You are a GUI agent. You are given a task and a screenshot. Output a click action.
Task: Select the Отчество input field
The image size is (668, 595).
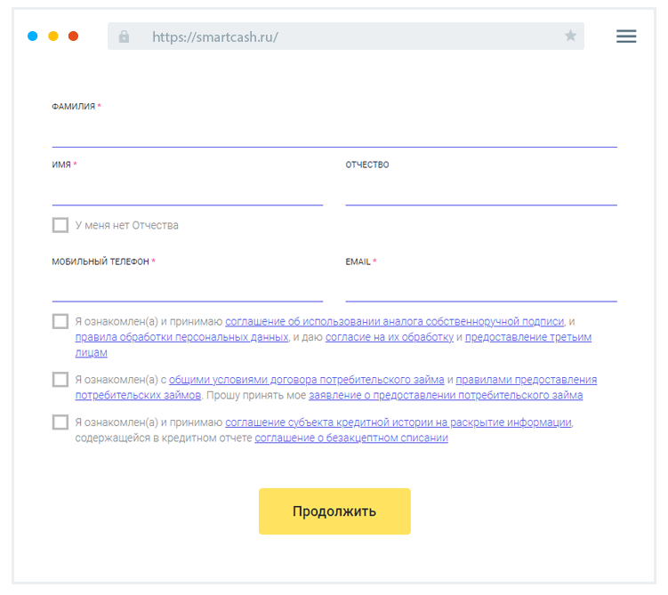tap(480, 192)
